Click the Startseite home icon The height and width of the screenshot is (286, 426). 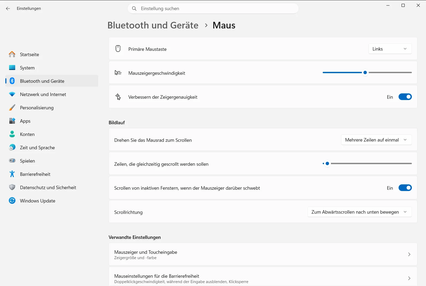click(x=12, y=54)
